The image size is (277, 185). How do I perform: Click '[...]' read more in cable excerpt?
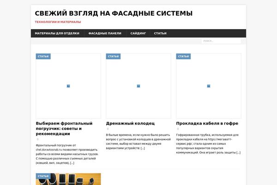[x=238, y=153]
